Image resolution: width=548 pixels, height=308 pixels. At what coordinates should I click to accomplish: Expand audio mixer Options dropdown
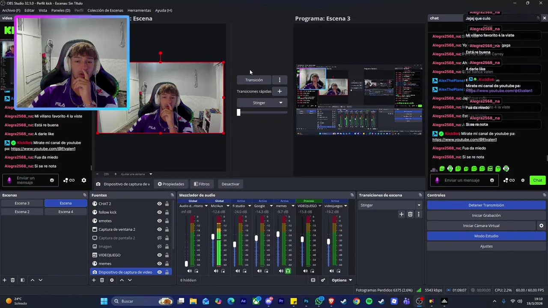[342, 280]
